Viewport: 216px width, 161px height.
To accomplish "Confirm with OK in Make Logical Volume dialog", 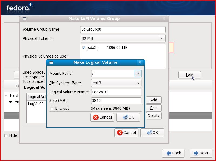I will click(x=128, y=117).
